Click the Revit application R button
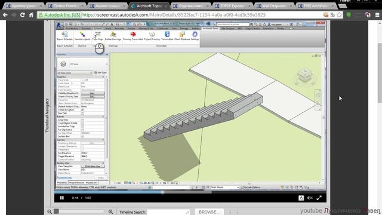The image size is (382, 215). (59, 25)
